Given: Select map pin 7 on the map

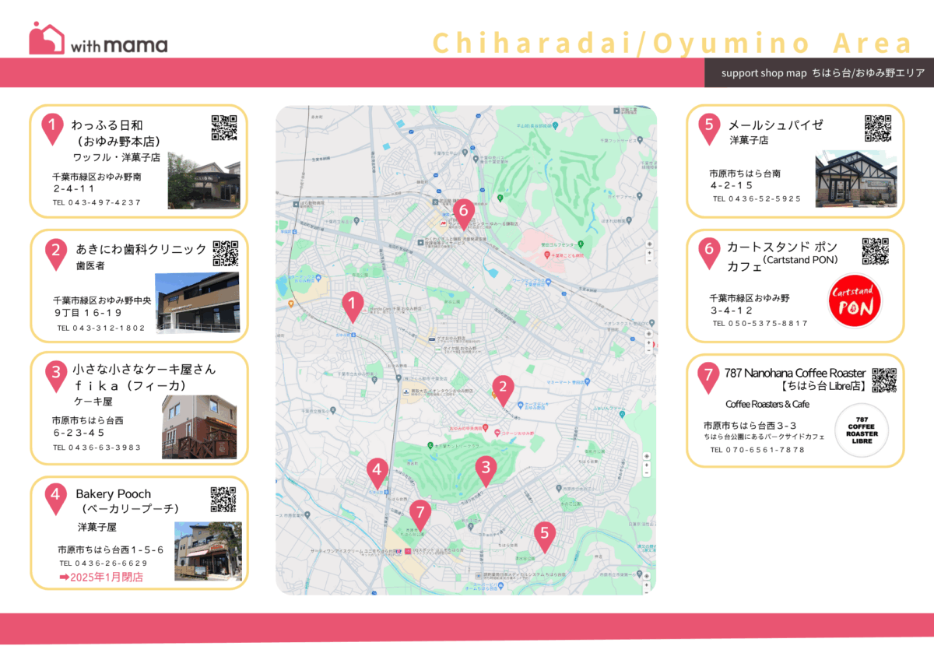Looking at the screenshot, I should 420,514.
